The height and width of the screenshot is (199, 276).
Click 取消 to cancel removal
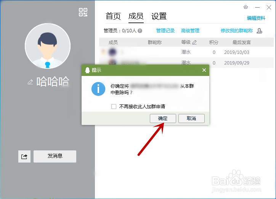pos(191,118)
